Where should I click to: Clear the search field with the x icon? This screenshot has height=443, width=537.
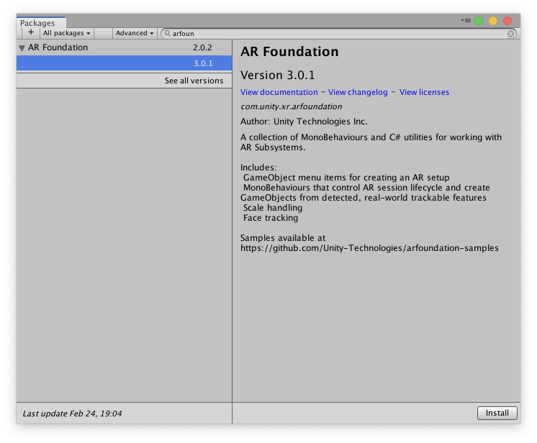point(510,34)
